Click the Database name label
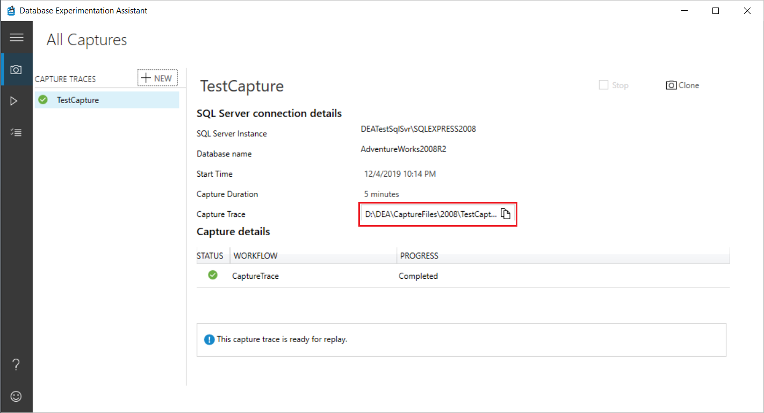Viewport: 764px width, 413px height. point(224,154)
